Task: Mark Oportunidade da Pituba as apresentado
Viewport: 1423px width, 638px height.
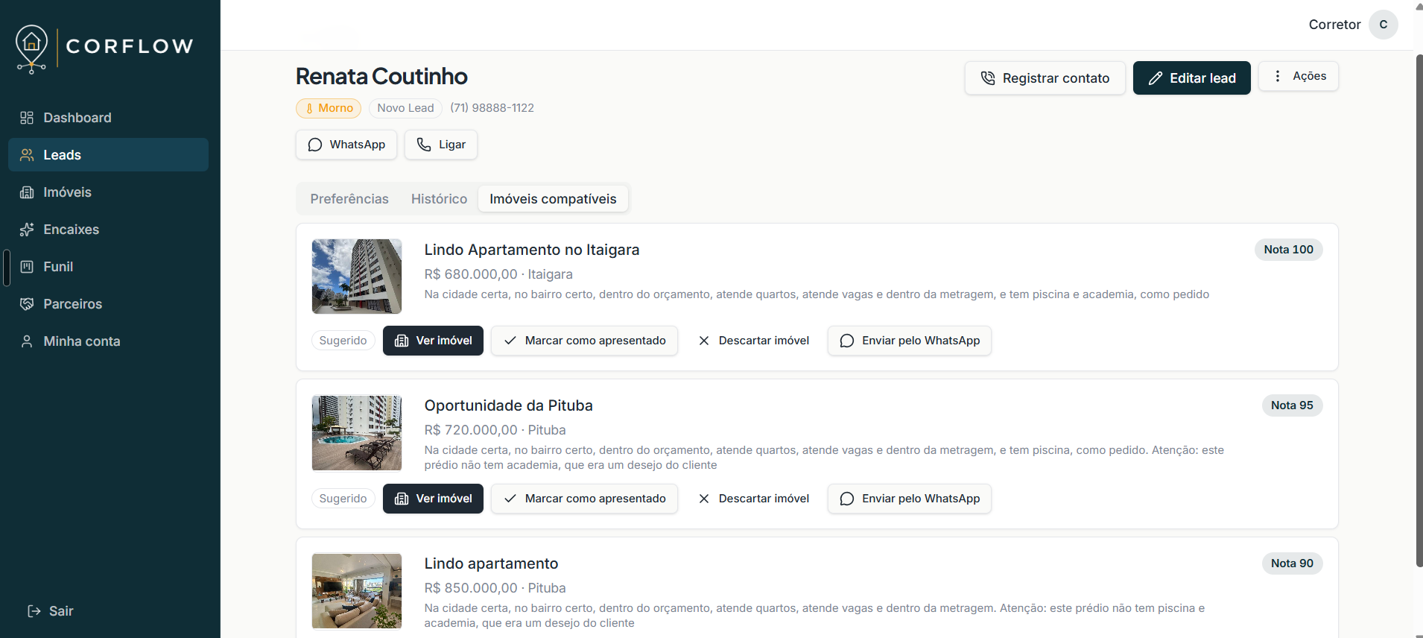Action: tap(584, 499)
